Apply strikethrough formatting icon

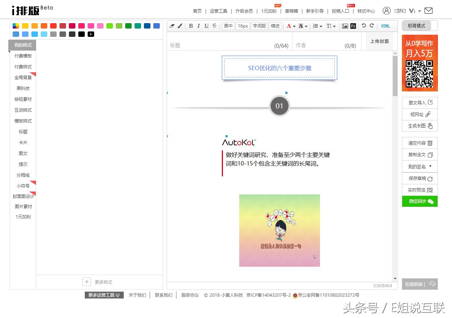tap(214, 26)
